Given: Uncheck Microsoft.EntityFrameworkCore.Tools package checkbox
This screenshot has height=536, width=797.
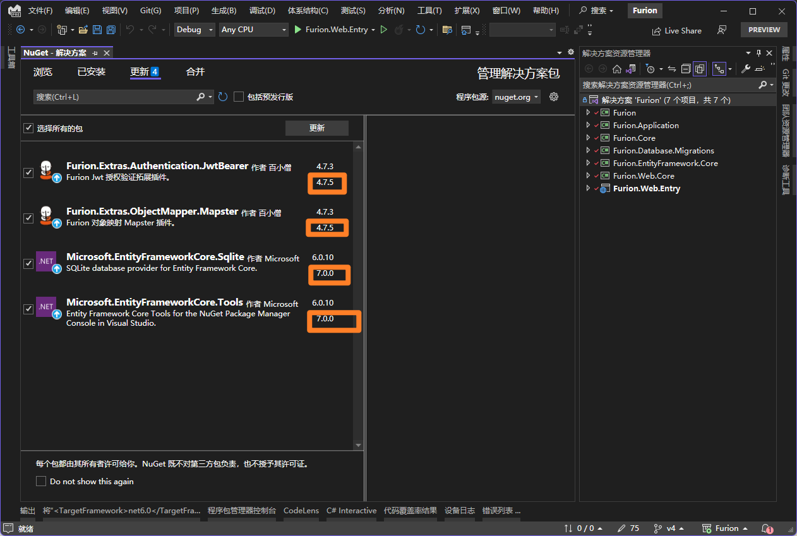Looking at the screenshot, I should pyautogui.click(x=28, y=309).
